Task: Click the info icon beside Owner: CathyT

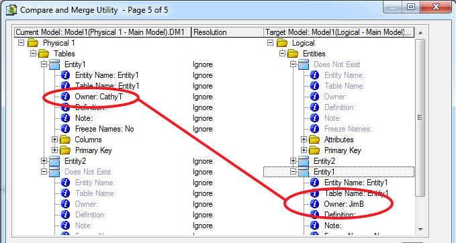Action: [x=65, y=97]
